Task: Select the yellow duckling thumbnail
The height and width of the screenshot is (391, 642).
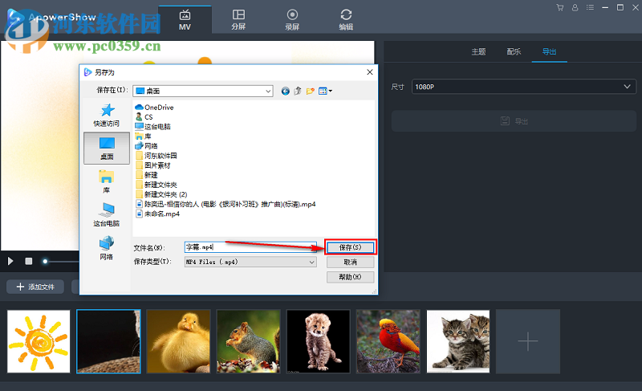Action: [x=178, y=341]
